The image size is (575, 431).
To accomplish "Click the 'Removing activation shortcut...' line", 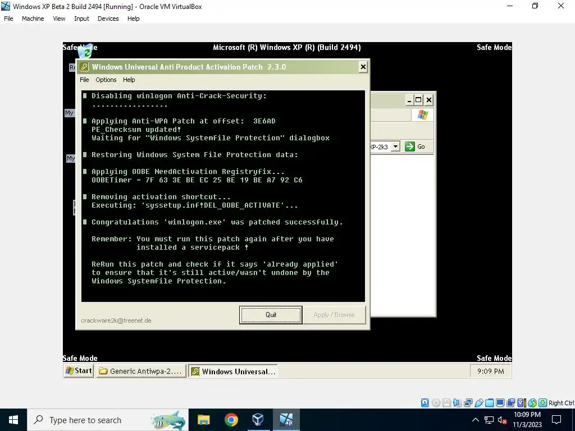I will pyautogui.click(x=161, y=197).
